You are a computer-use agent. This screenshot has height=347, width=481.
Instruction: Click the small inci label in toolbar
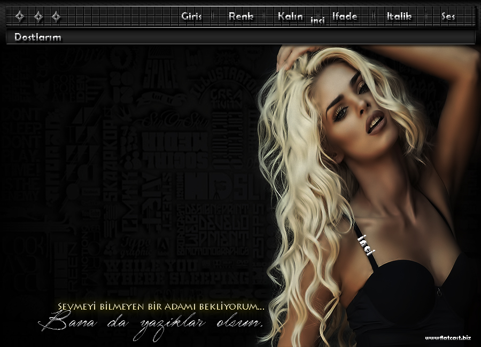coord(318,20)
